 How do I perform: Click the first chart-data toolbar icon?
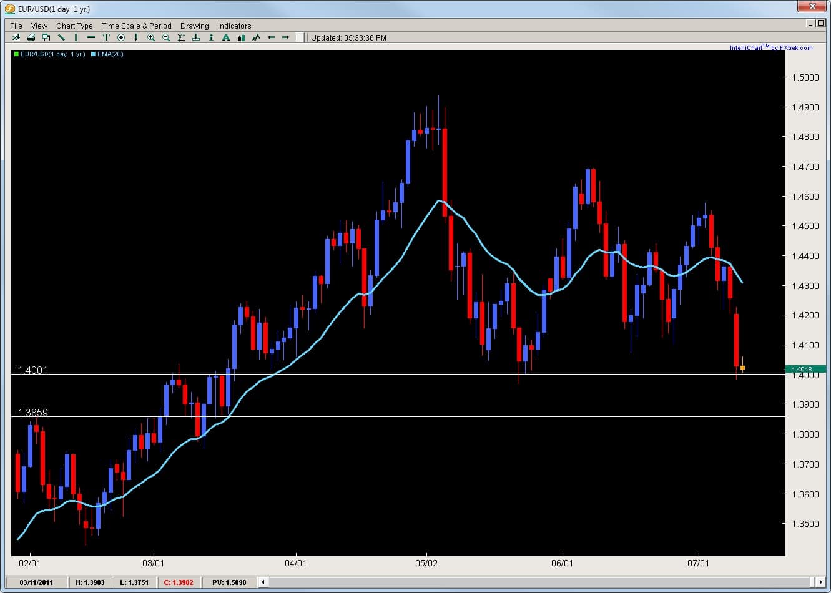[16, 37]
